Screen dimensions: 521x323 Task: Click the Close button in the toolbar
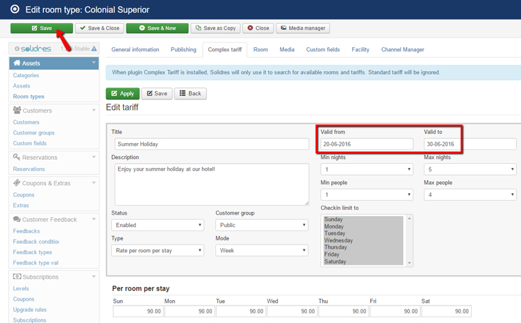(x=258, y=28)
